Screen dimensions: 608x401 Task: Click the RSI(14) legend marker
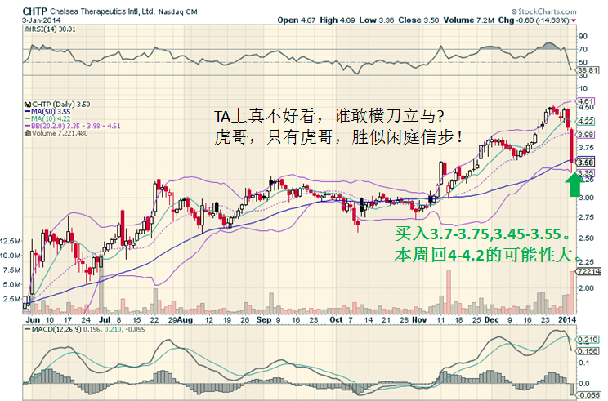coord(28,28)
